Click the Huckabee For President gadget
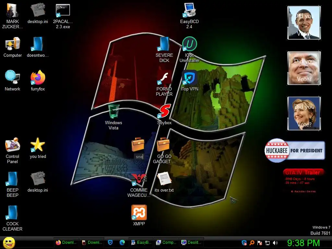This screenshot has width=332, height=249. 294,150
